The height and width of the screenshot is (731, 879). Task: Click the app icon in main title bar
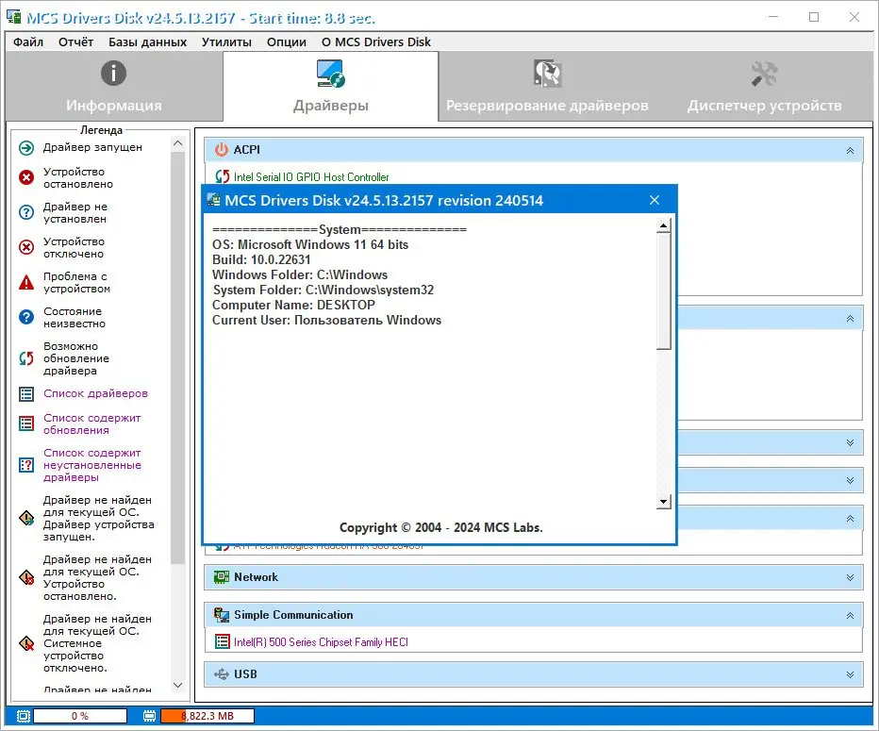tap(14, 17)
